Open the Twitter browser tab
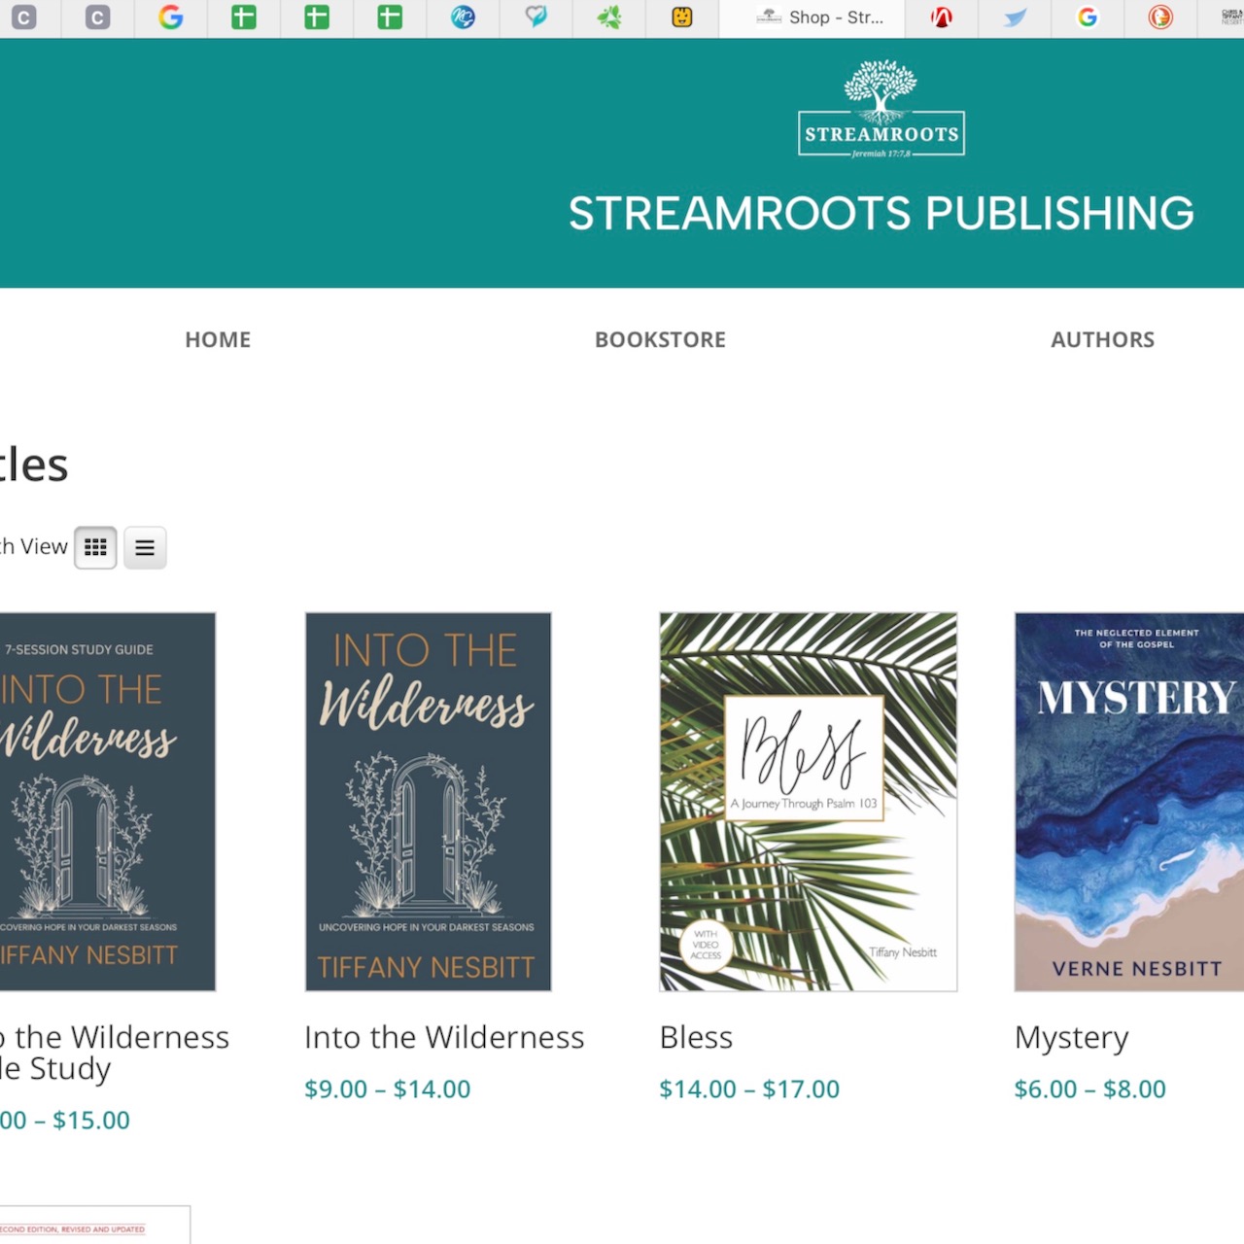The height and width of the screenshot is (1244, 1244). (1014, 17)
